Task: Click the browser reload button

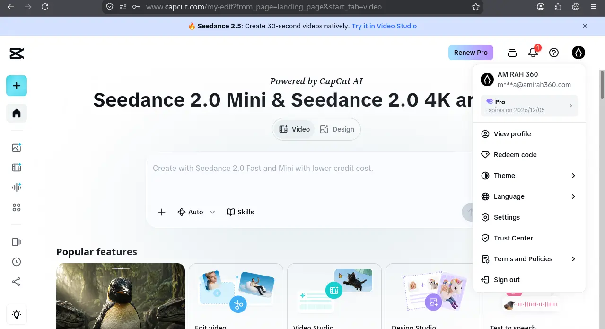Action: coord(45,7)
